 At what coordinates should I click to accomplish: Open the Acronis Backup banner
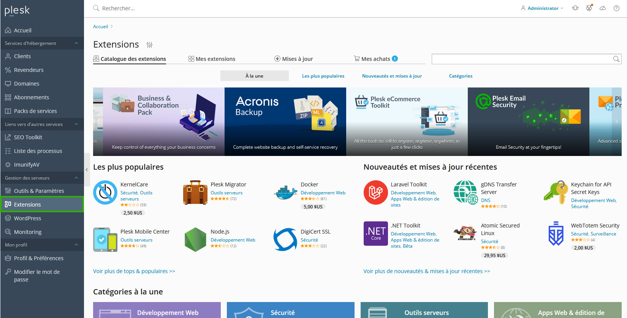[x=285, y=122]
